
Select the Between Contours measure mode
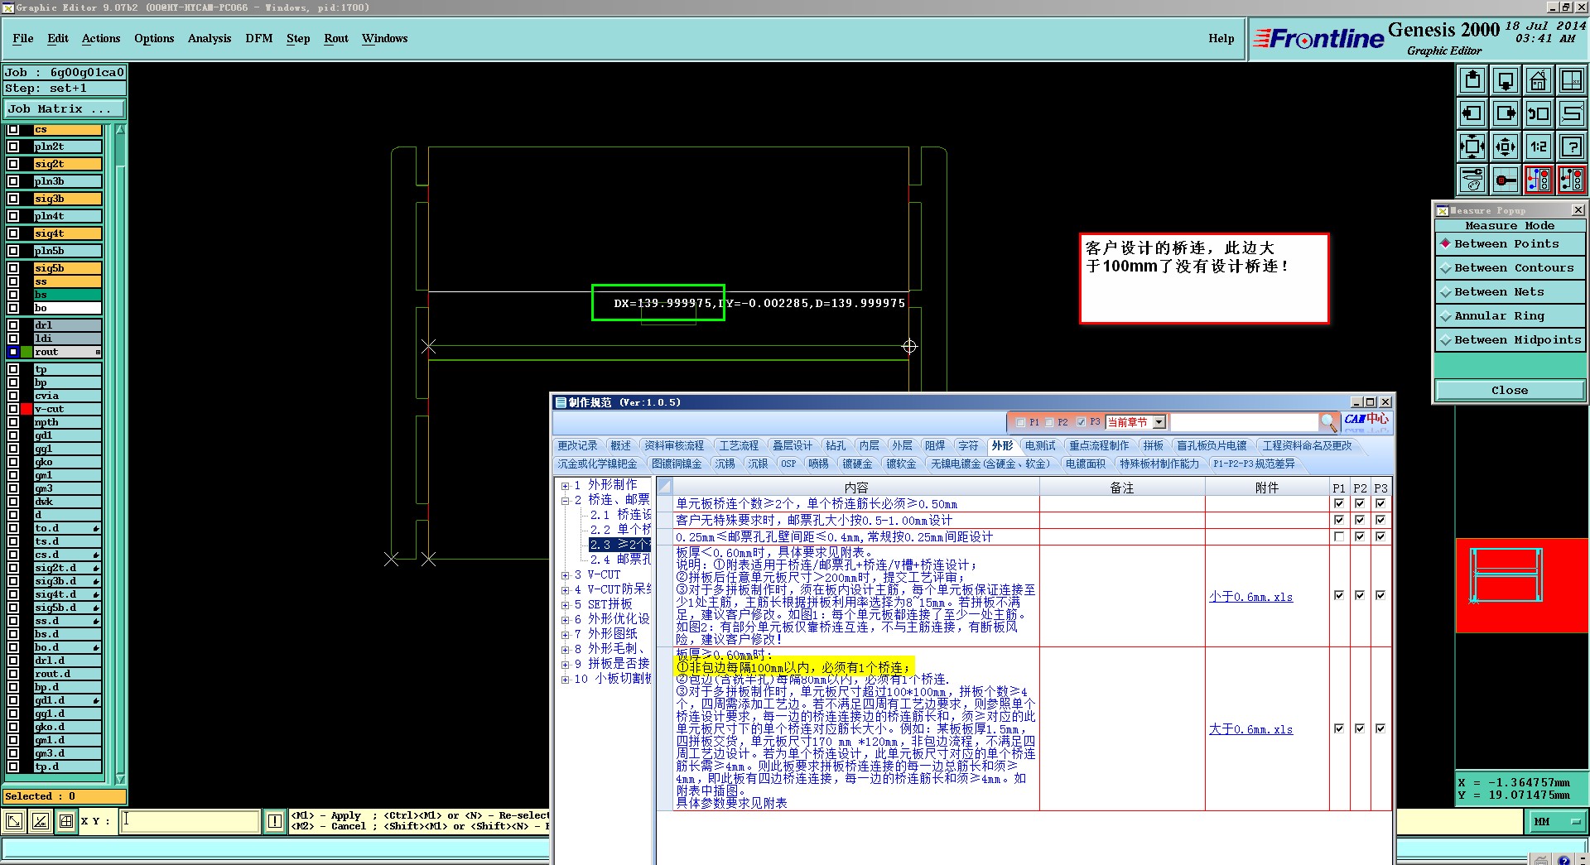tap(1510, 268)
